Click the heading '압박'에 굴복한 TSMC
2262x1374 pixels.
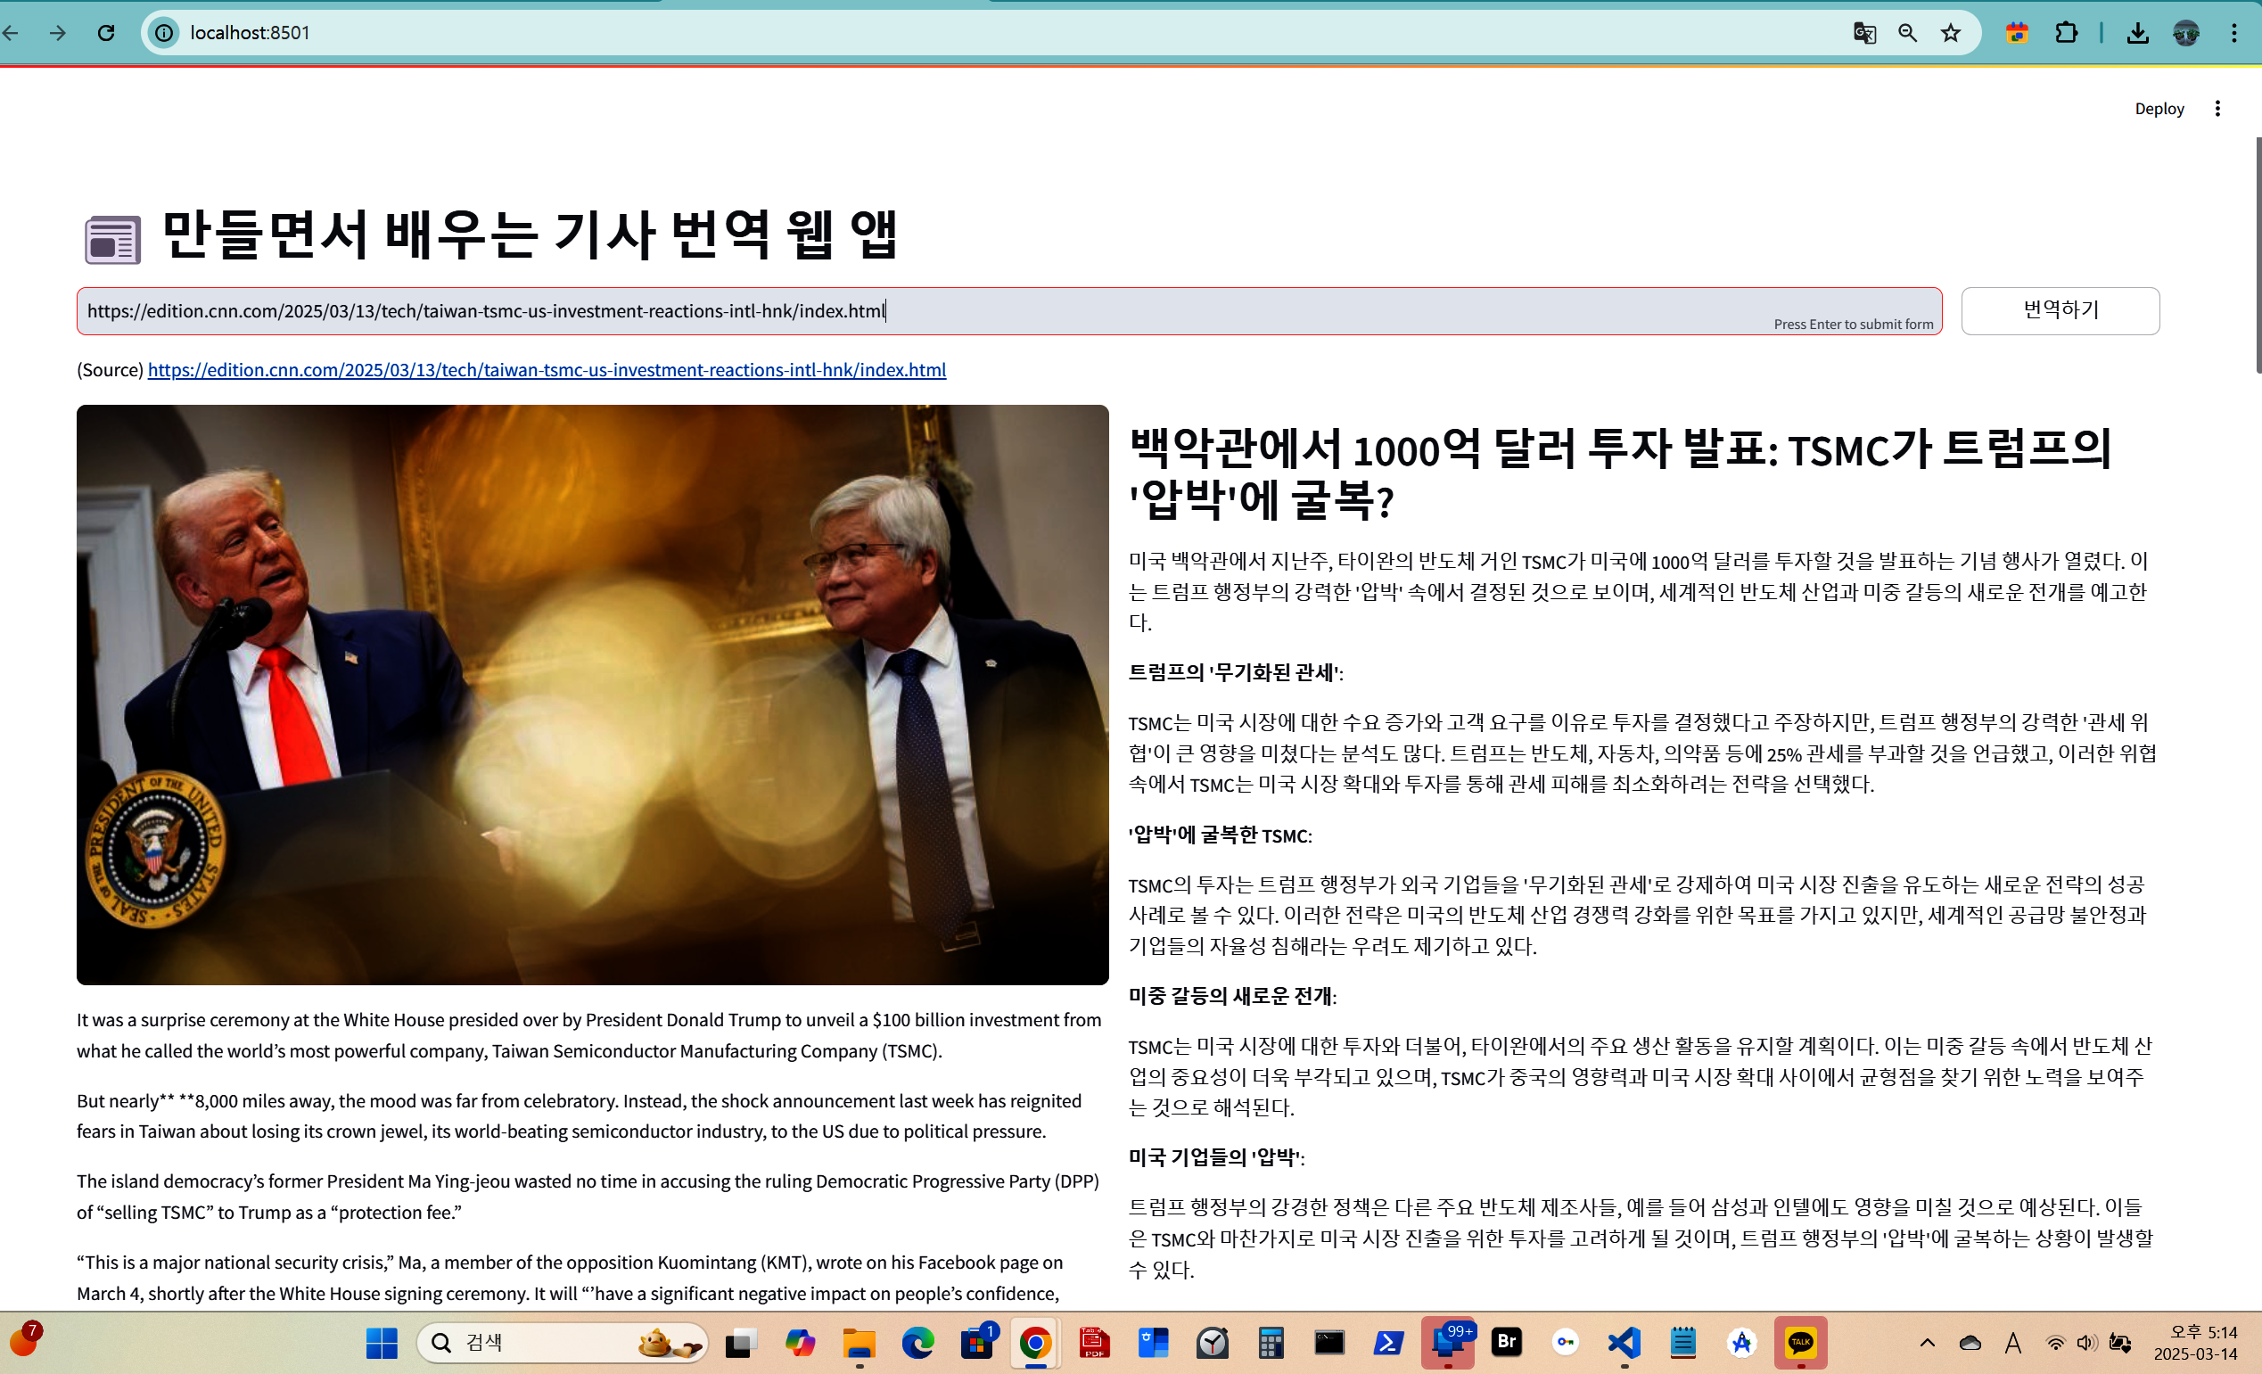[x=1220, y=835]
